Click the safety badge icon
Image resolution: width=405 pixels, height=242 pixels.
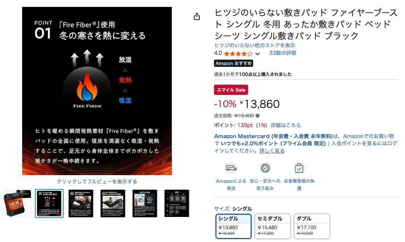point(265,168)
